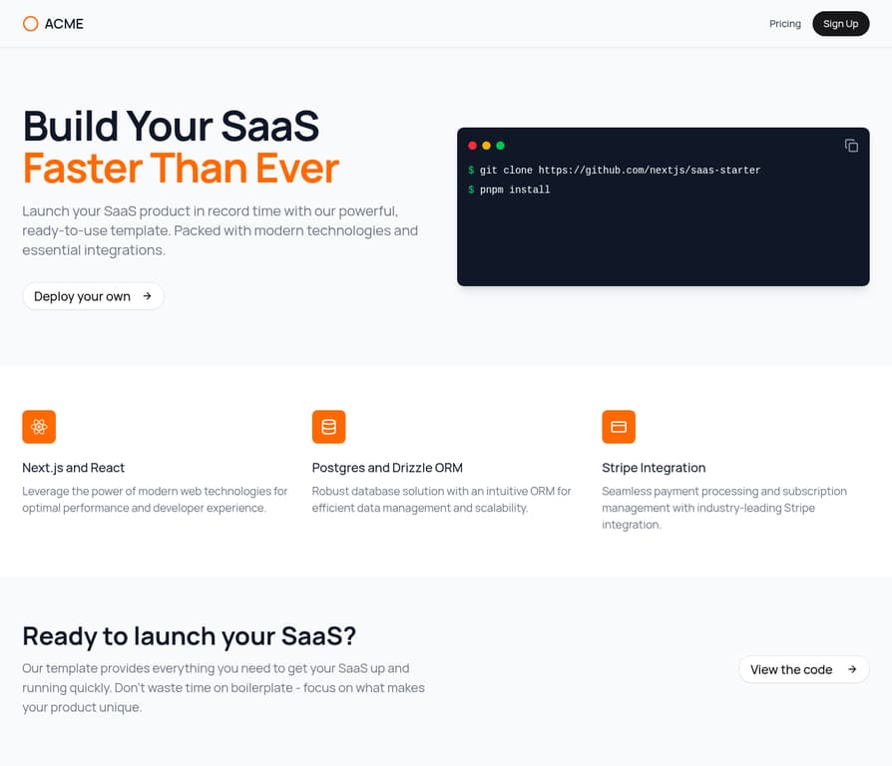Click the git clone command line
The image size is (892, 766).
[614, 170]
